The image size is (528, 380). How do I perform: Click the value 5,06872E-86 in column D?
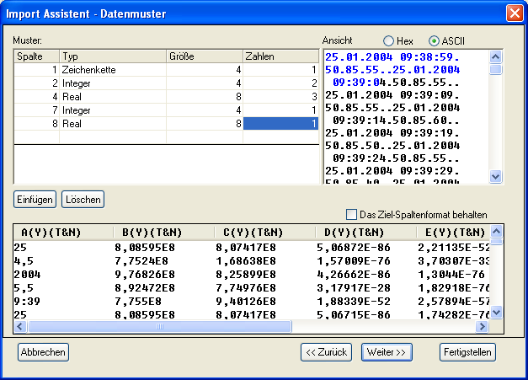pyautogui.click(x=354, y=248)
